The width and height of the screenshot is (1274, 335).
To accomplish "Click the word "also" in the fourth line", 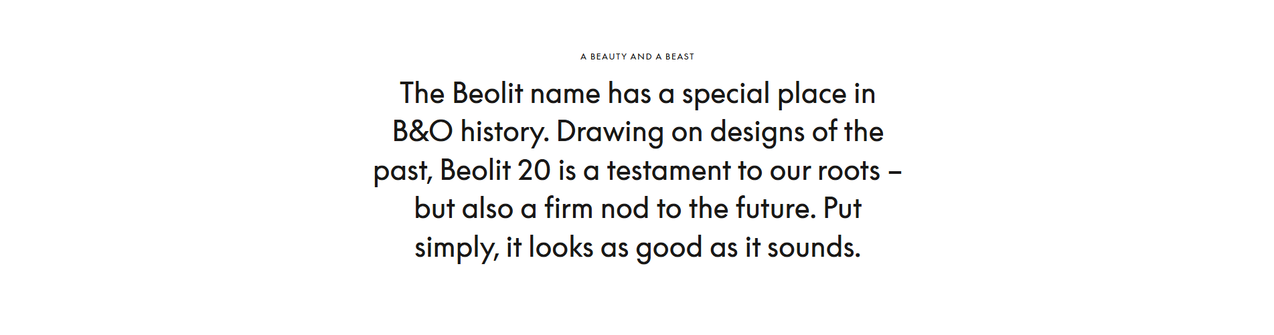I will click(487, 209).
